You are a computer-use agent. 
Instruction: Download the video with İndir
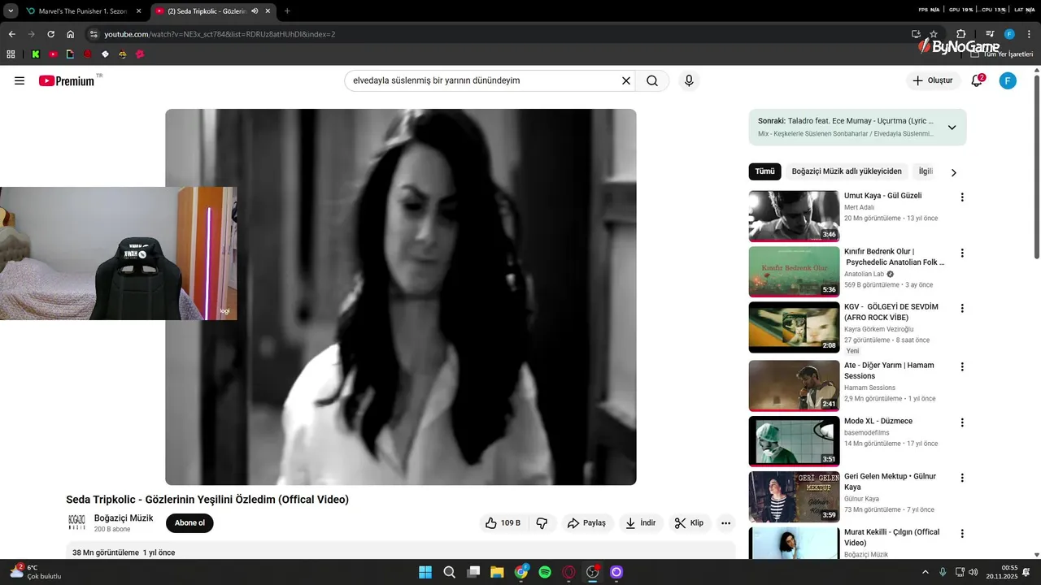[x=640, y=523]
